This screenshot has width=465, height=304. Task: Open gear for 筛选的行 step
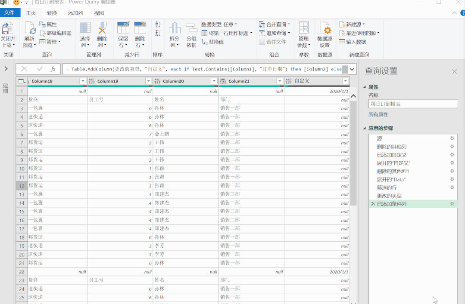pyautogui.click(x=452, y=187)
